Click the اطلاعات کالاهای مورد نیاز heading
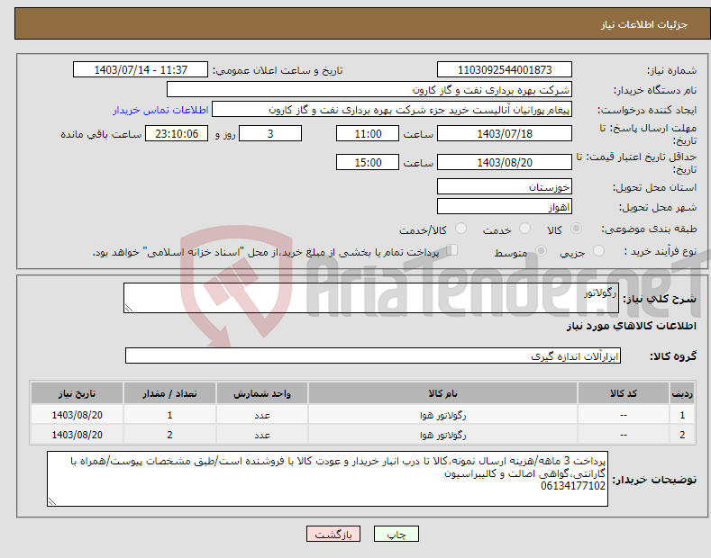The width and height of the screenshot is (711, 558). click(631, 326)
